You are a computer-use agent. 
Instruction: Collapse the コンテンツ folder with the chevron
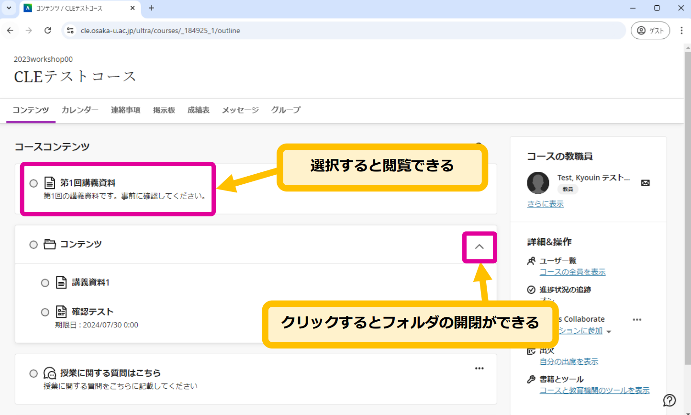point(479,247)
